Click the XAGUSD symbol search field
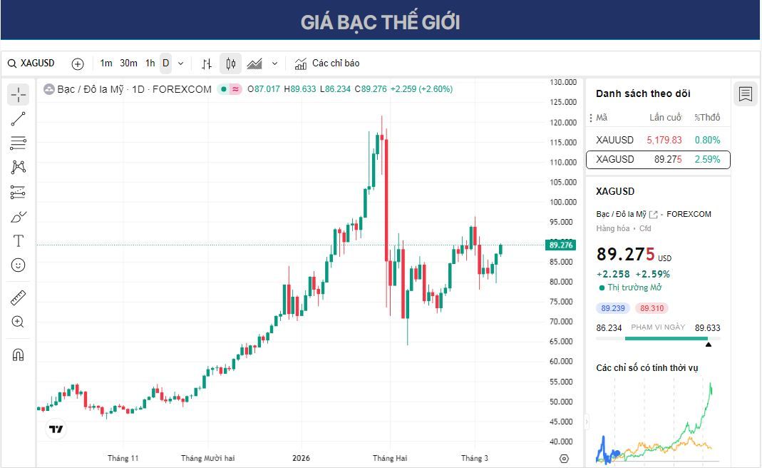 31,63
